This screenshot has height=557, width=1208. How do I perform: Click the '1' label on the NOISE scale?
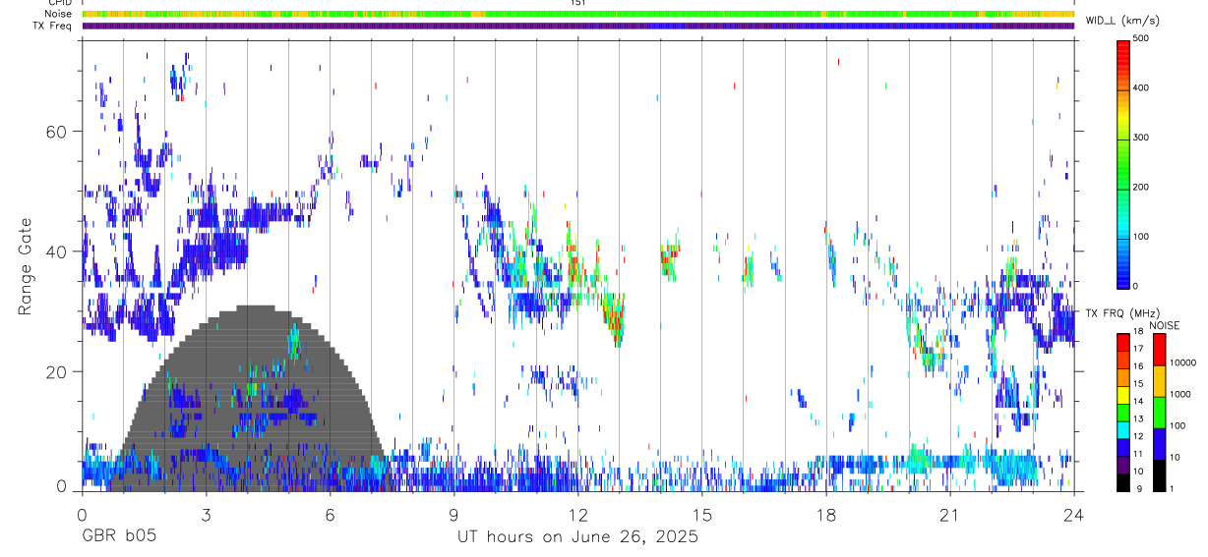pos(1171,489)
